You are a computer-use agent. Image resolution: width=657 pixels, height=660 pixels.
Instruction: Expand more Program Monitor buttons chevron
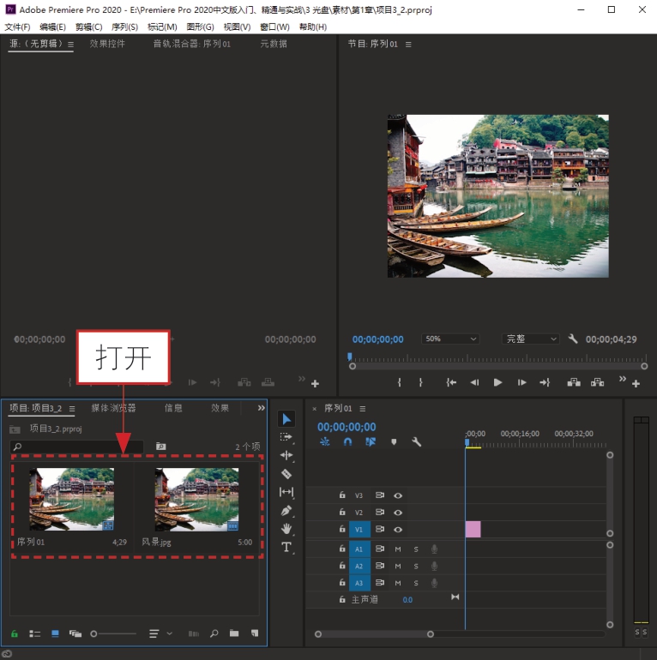(x=623, y=379)
